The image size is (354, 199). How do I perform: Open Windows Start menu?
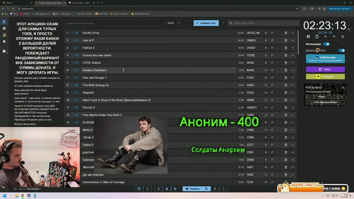click(4, 196)
